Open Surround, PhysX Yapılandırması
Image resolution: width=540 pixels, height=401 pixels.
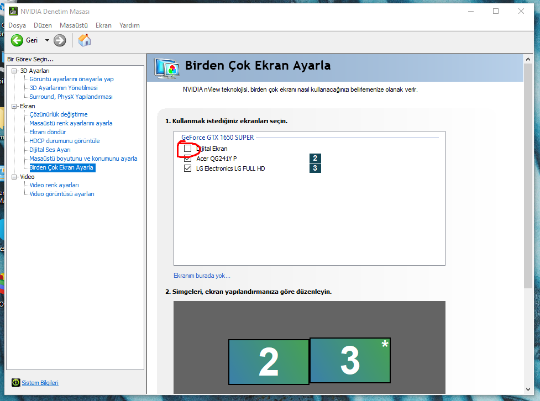pos(71,97)
